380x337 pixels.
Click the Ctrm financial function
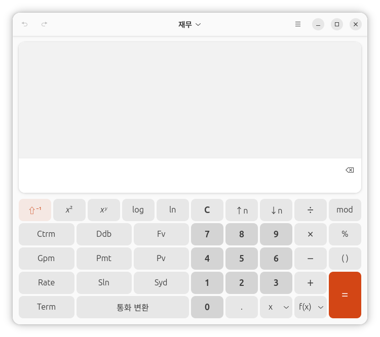tap(47, 234)
